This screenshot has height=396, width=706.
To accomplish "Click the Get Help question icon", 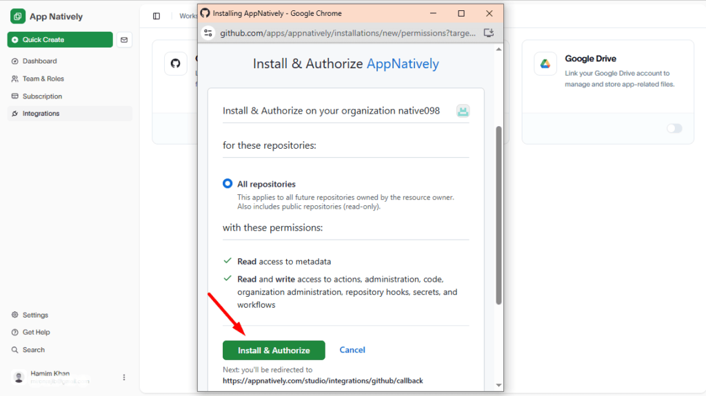I will coord(15,332).
